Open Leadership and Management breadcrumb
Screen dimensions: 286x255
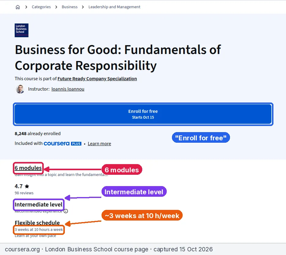click(114, 7)
